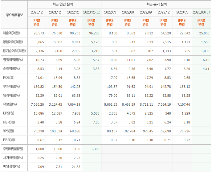212x172 pixels.
Task: Select the 영업이익률(%) row label
Action: [x=13, y=60]
